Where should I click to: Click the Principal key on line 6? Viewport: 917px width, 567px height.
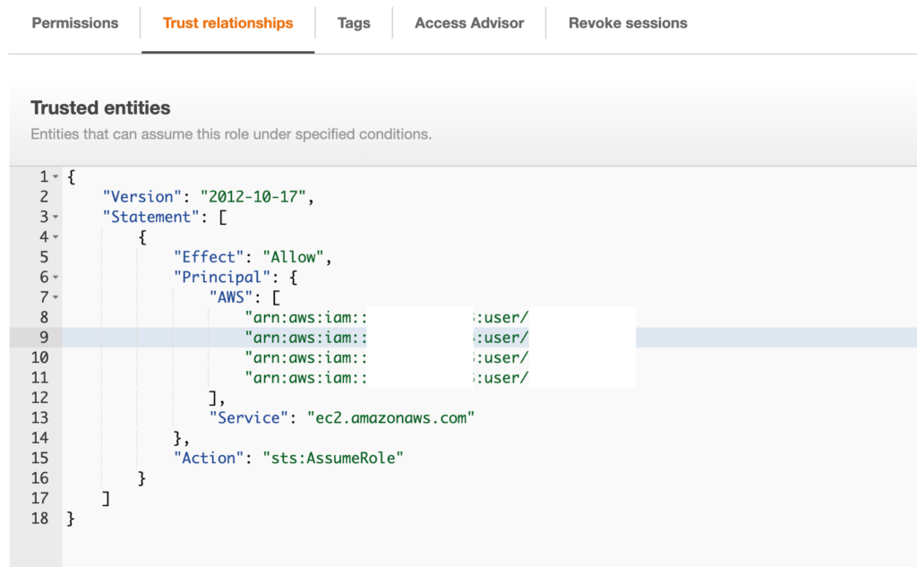pos(224,277)
